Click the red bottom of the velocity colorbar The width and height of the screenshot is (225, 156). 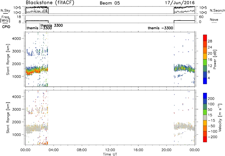[x=205, y=139]
